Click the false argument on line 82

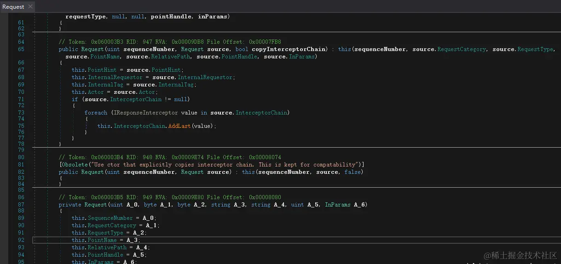(352, 172)
